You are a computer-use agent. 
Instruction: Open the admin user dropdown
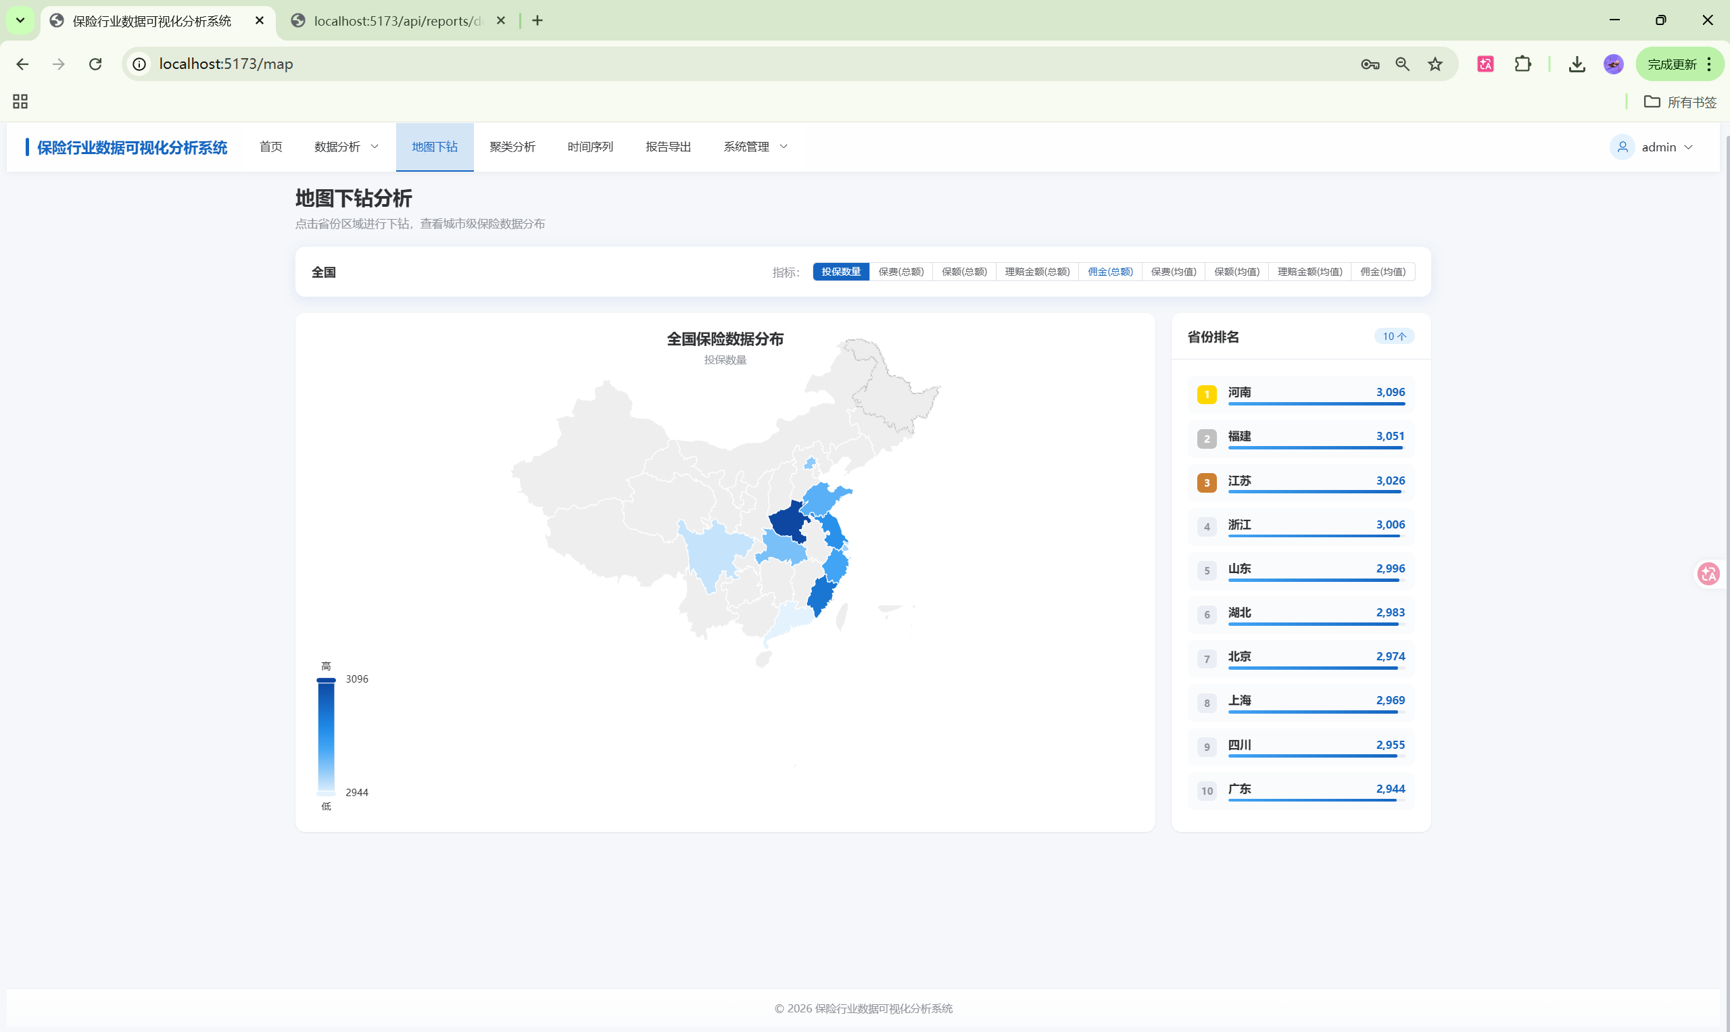pyautogui.click(x=1653, y=147)
